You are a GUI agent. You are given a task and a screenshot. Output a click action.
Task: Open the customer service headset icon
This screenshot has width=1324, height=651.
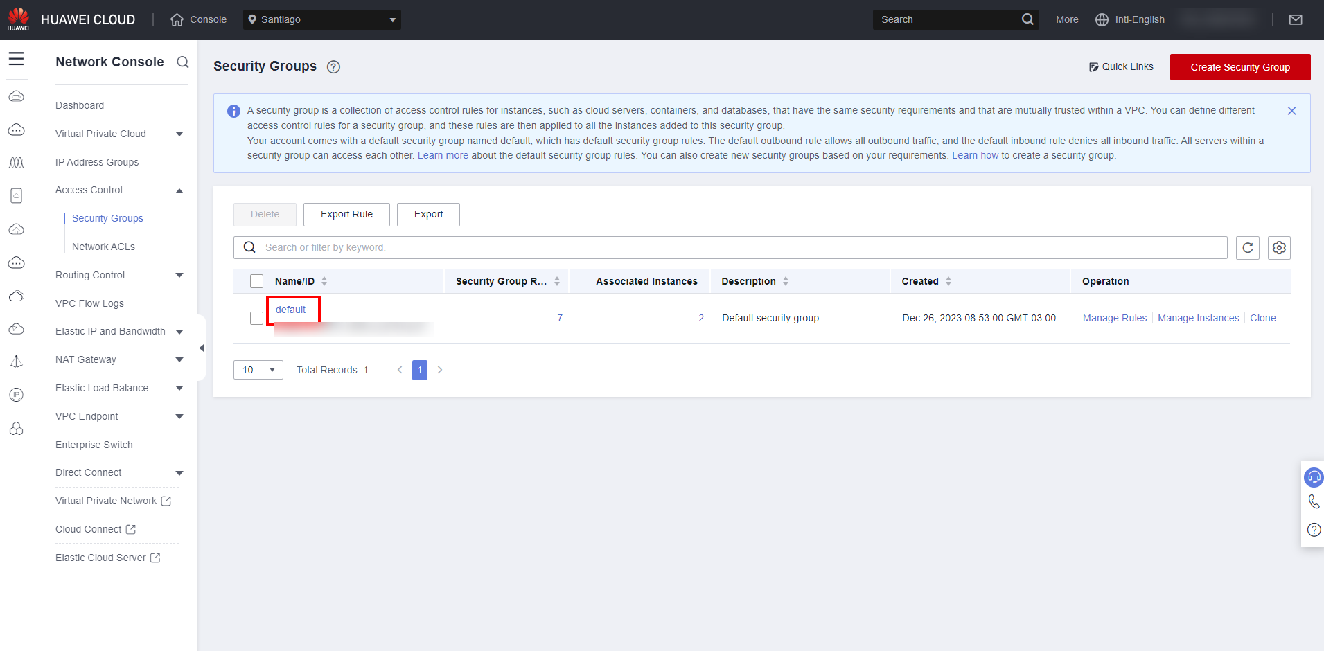pos(1313,477)
